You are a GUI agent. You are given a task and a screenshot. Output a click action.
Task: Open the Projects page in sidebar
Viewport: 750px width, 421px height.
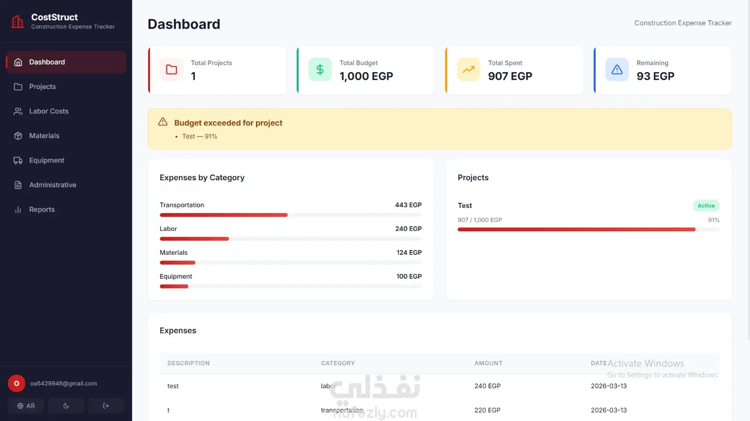click(x=42, y=87)
